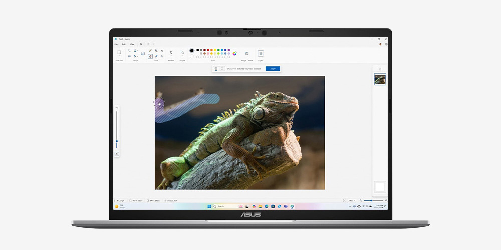
Task: Select the Magnifier tool
Action: click(x=162, y=56)
